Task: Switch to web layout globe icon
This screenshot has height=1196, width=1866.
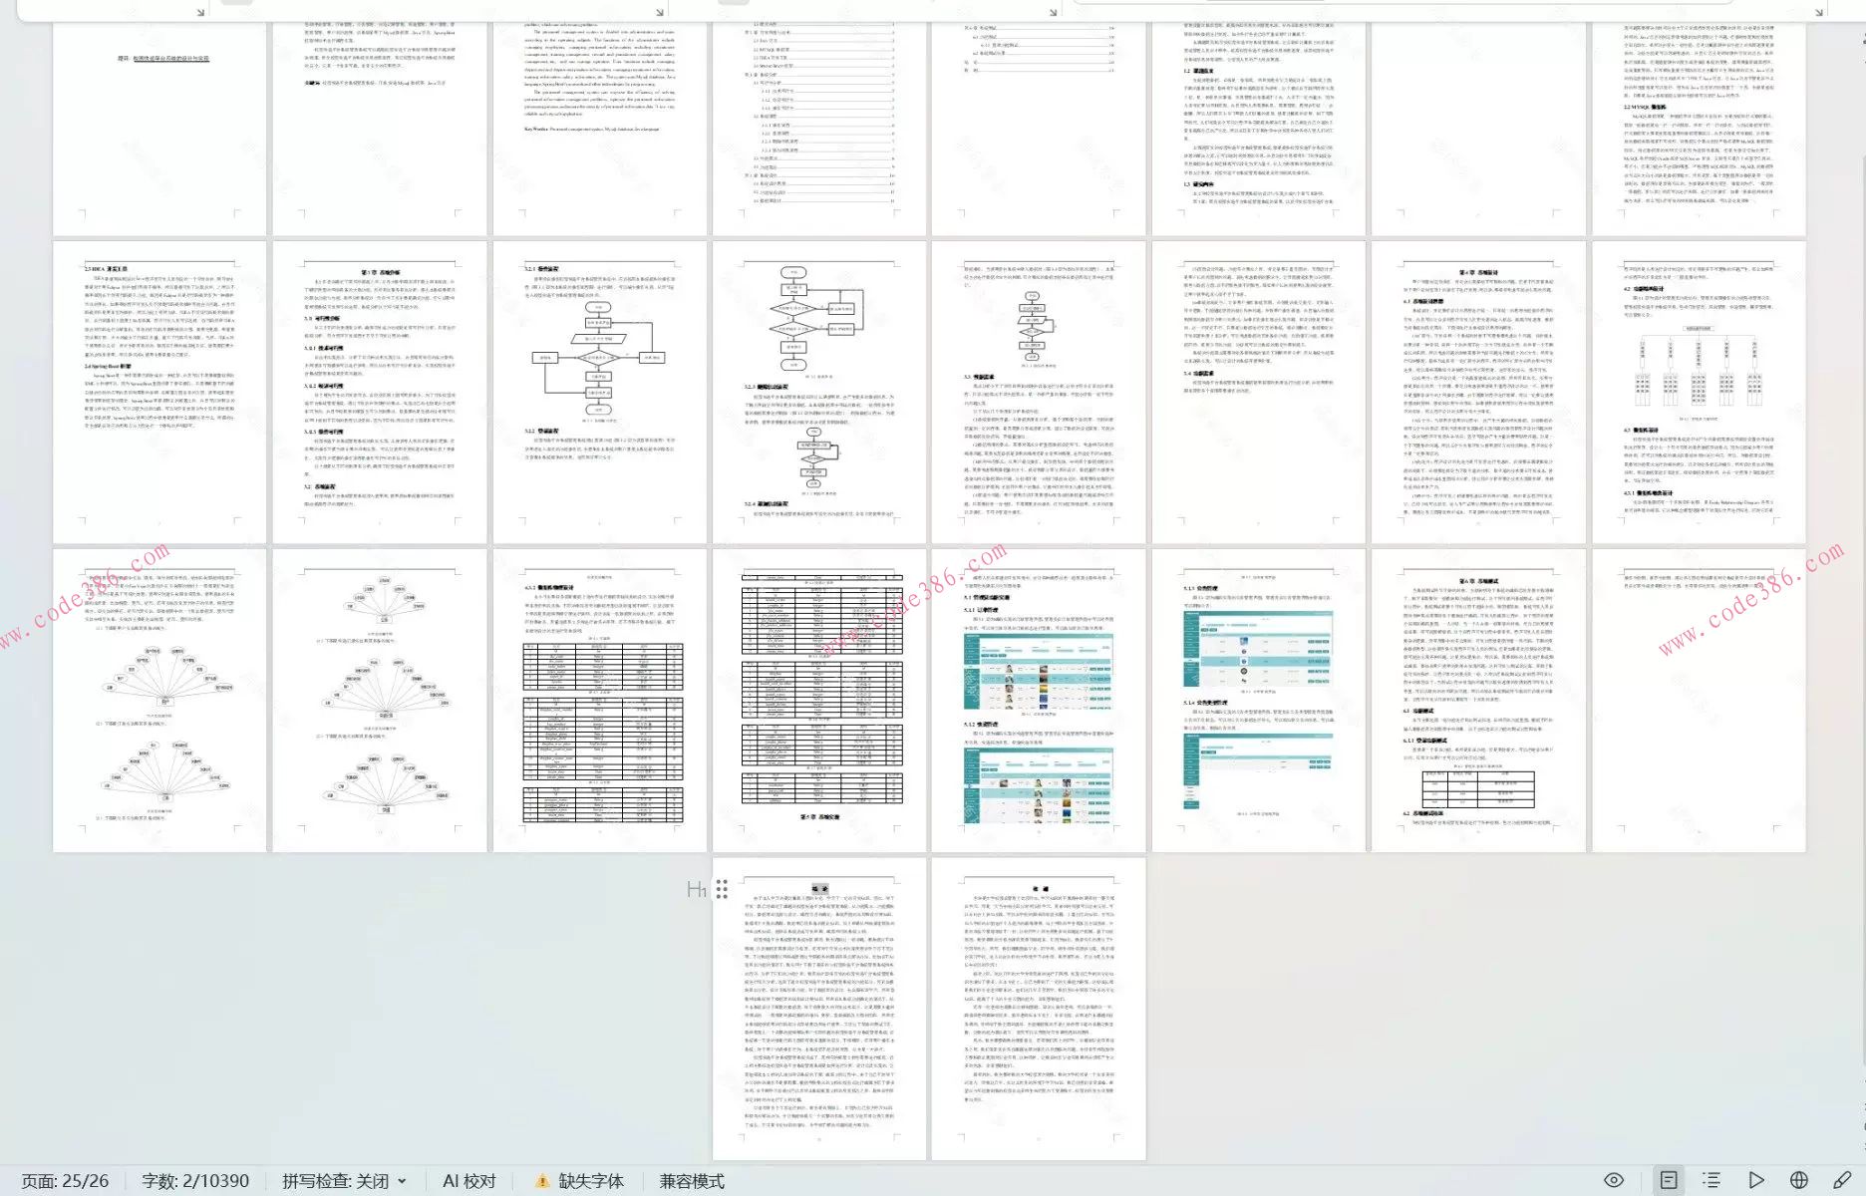Action: 1799,1180
